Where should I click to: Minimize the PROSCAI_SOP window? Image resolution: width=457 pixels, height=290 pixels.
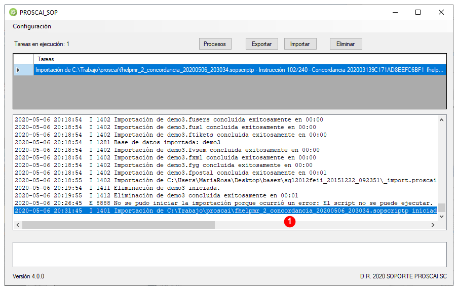coord(395,12)
